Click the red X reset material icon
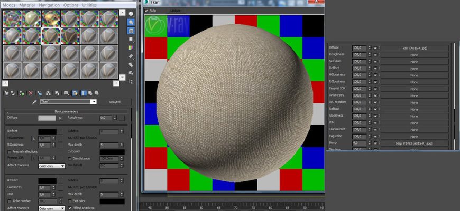460x211 pixels. click(x=30, y=93)
